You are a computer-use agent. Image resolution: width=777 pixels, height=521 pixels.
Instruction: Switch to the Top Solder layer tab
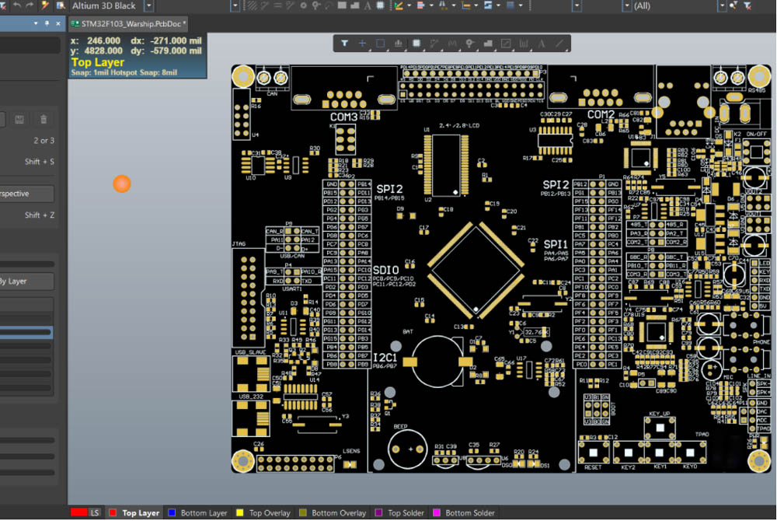[400, 513]
